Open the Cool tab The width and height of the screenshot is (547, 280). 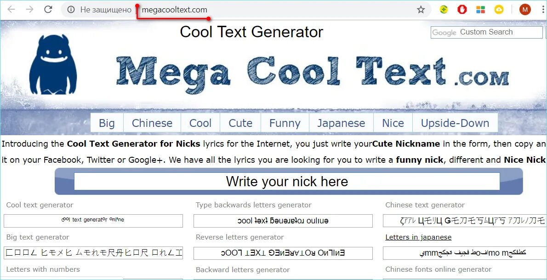point(200,123)
